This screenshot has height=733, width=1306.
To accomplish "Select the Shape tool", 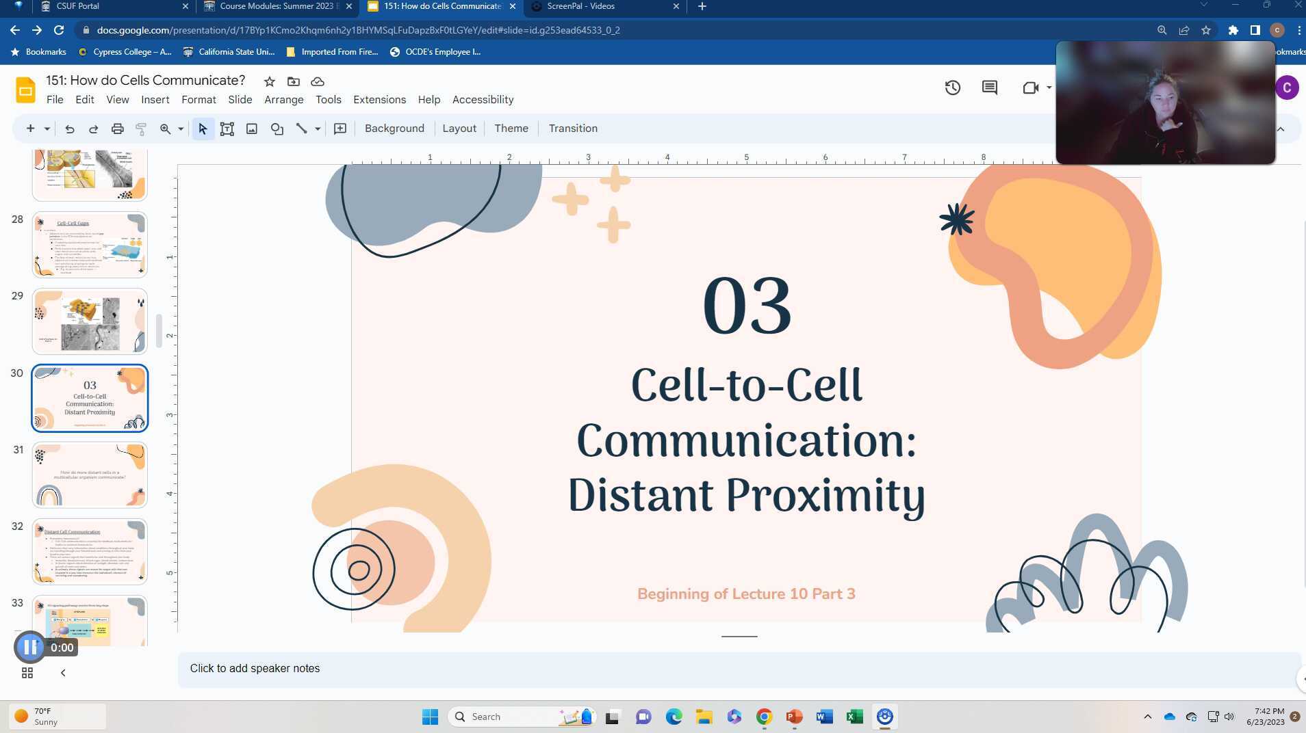I will coord(277,128).
